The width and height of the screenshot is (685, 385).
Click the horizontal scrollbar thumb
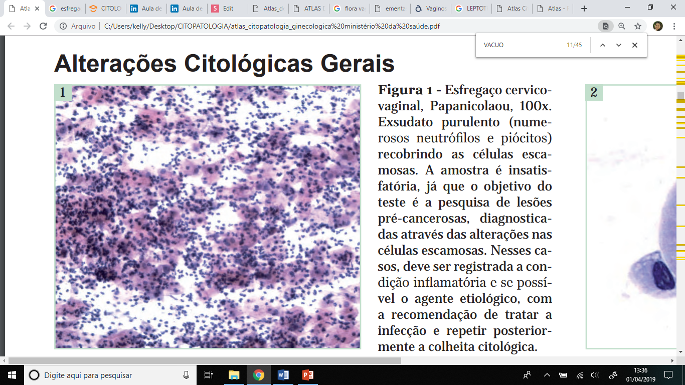(x=205, y=360)
